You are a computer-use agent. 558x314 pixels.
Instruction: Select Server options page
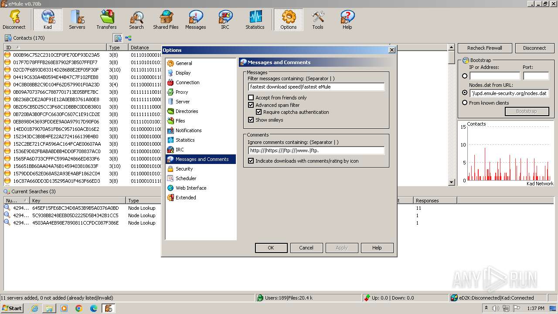coord(183,102)
